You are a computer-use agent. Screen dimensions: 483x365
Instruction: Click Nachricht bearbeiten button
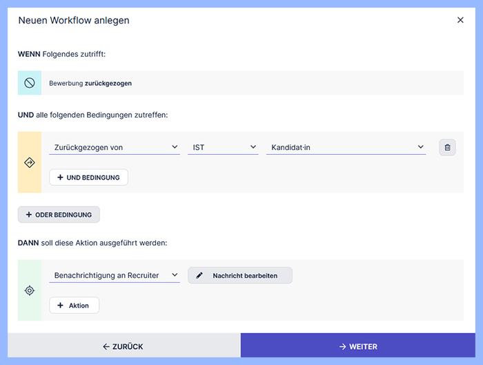coord(240,275)
